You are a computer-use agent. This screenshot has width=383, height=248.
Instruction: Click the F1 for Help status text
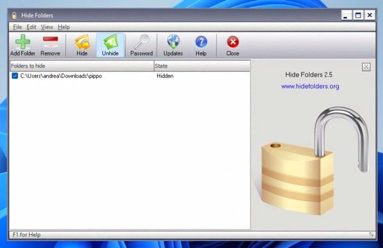tap(26, 235)
